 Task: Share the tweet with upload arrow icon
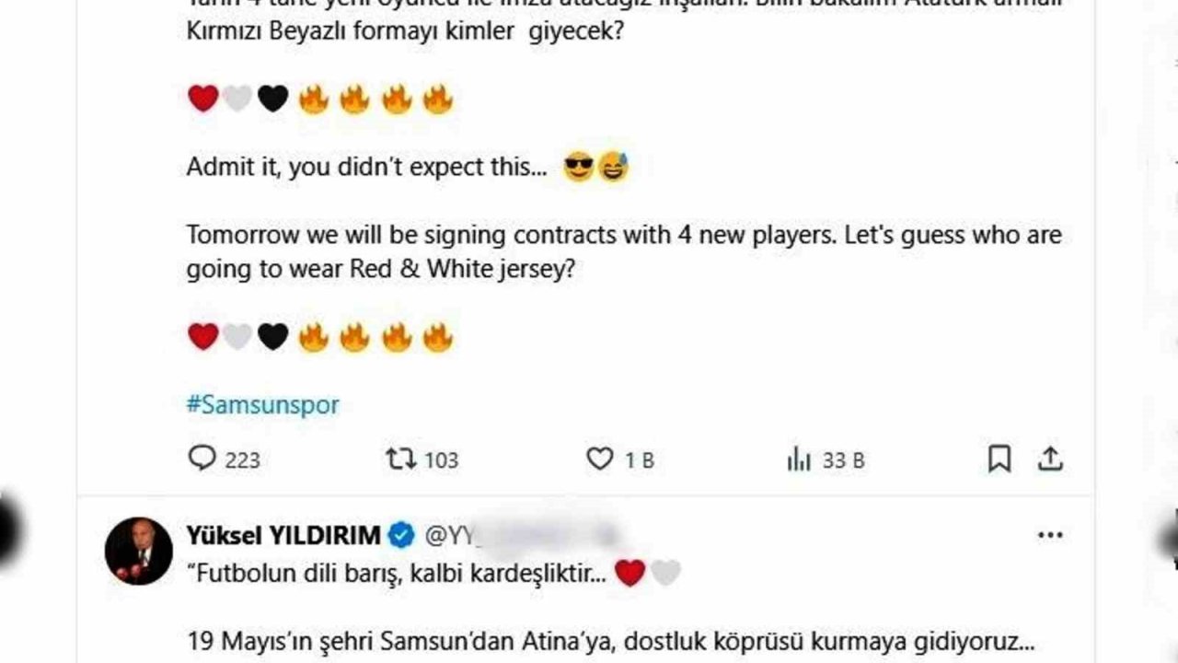(1050, 459)
